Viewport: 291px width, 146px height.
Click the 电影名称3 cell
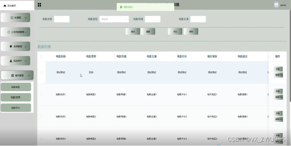61,116
